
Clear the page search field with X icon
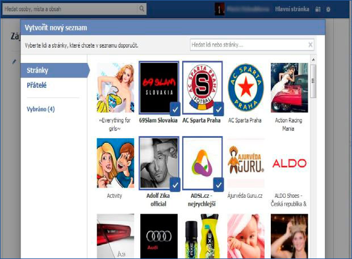[x=310, y=45]
